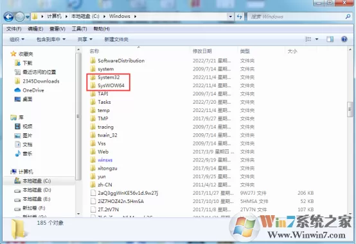Open the 工具(T) menu

click(80, 29)
